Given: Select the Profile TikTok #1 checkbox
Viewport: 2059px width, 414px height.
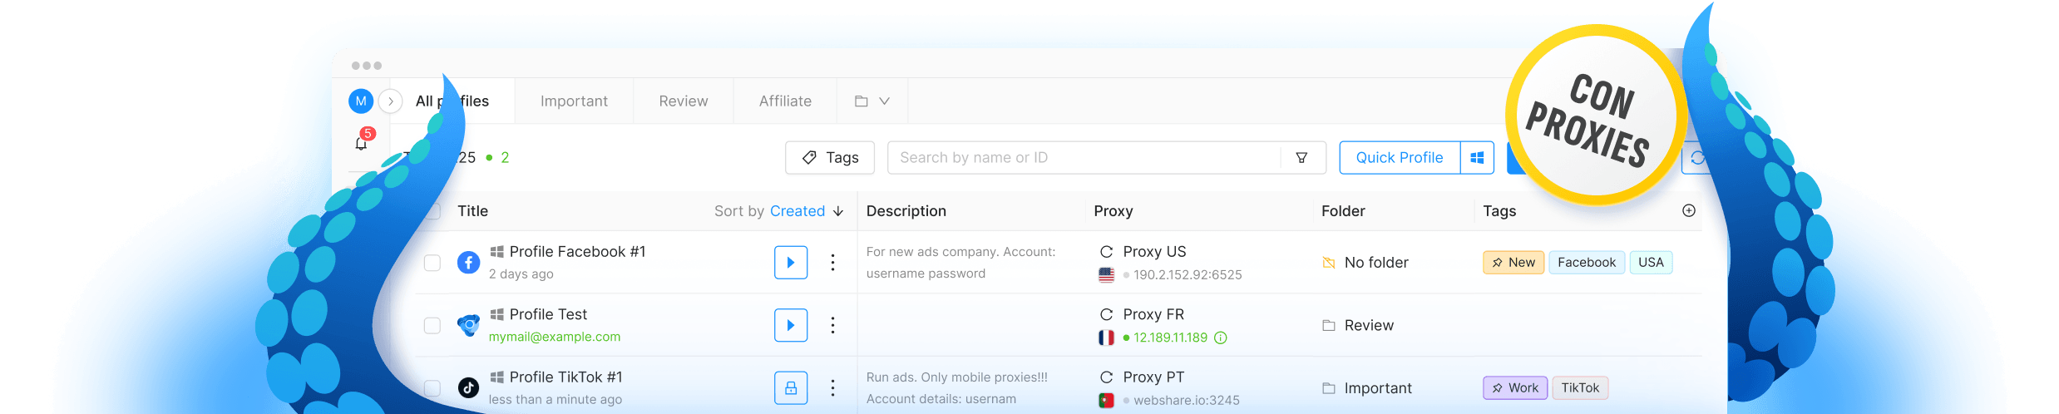Looking at the screenshot, I should tap(432, 388).
